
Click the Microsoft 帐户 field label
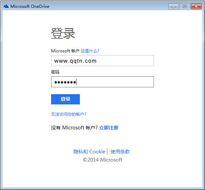coord(65,51)
